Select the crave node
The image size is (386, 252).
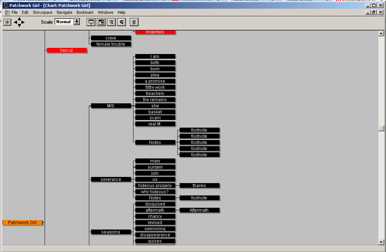tap(111, 38)
